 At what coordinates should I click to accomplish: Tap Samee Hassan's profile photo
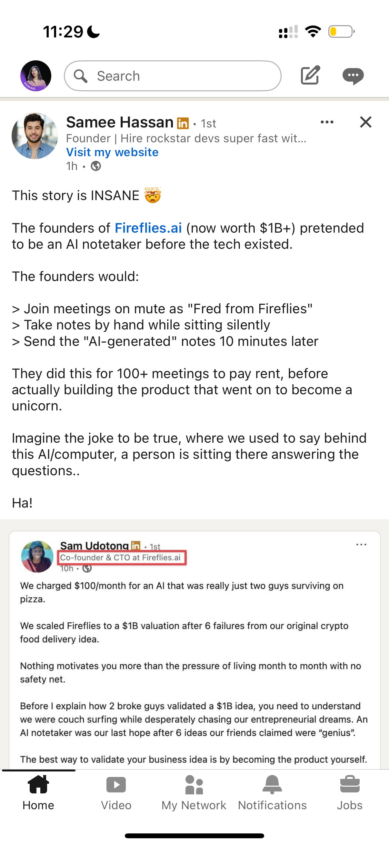pyautogui.click(x=35, y=136)
